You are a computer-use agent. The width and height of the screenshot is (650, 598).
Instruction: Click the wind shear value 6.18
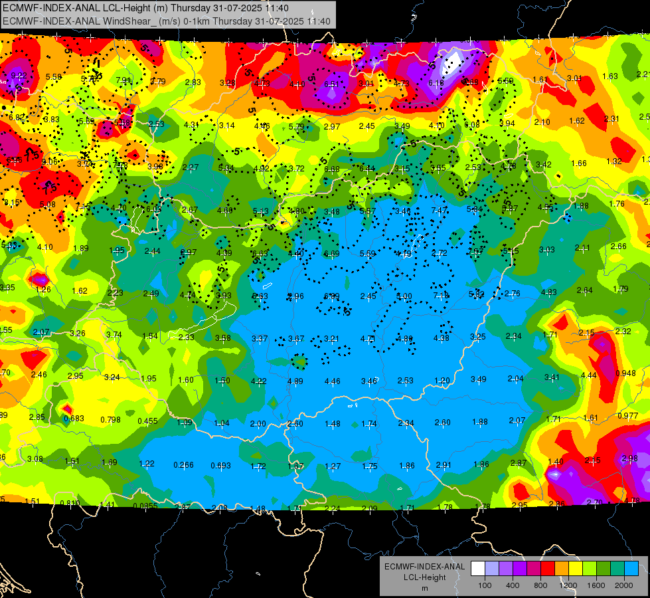point(436,83)
